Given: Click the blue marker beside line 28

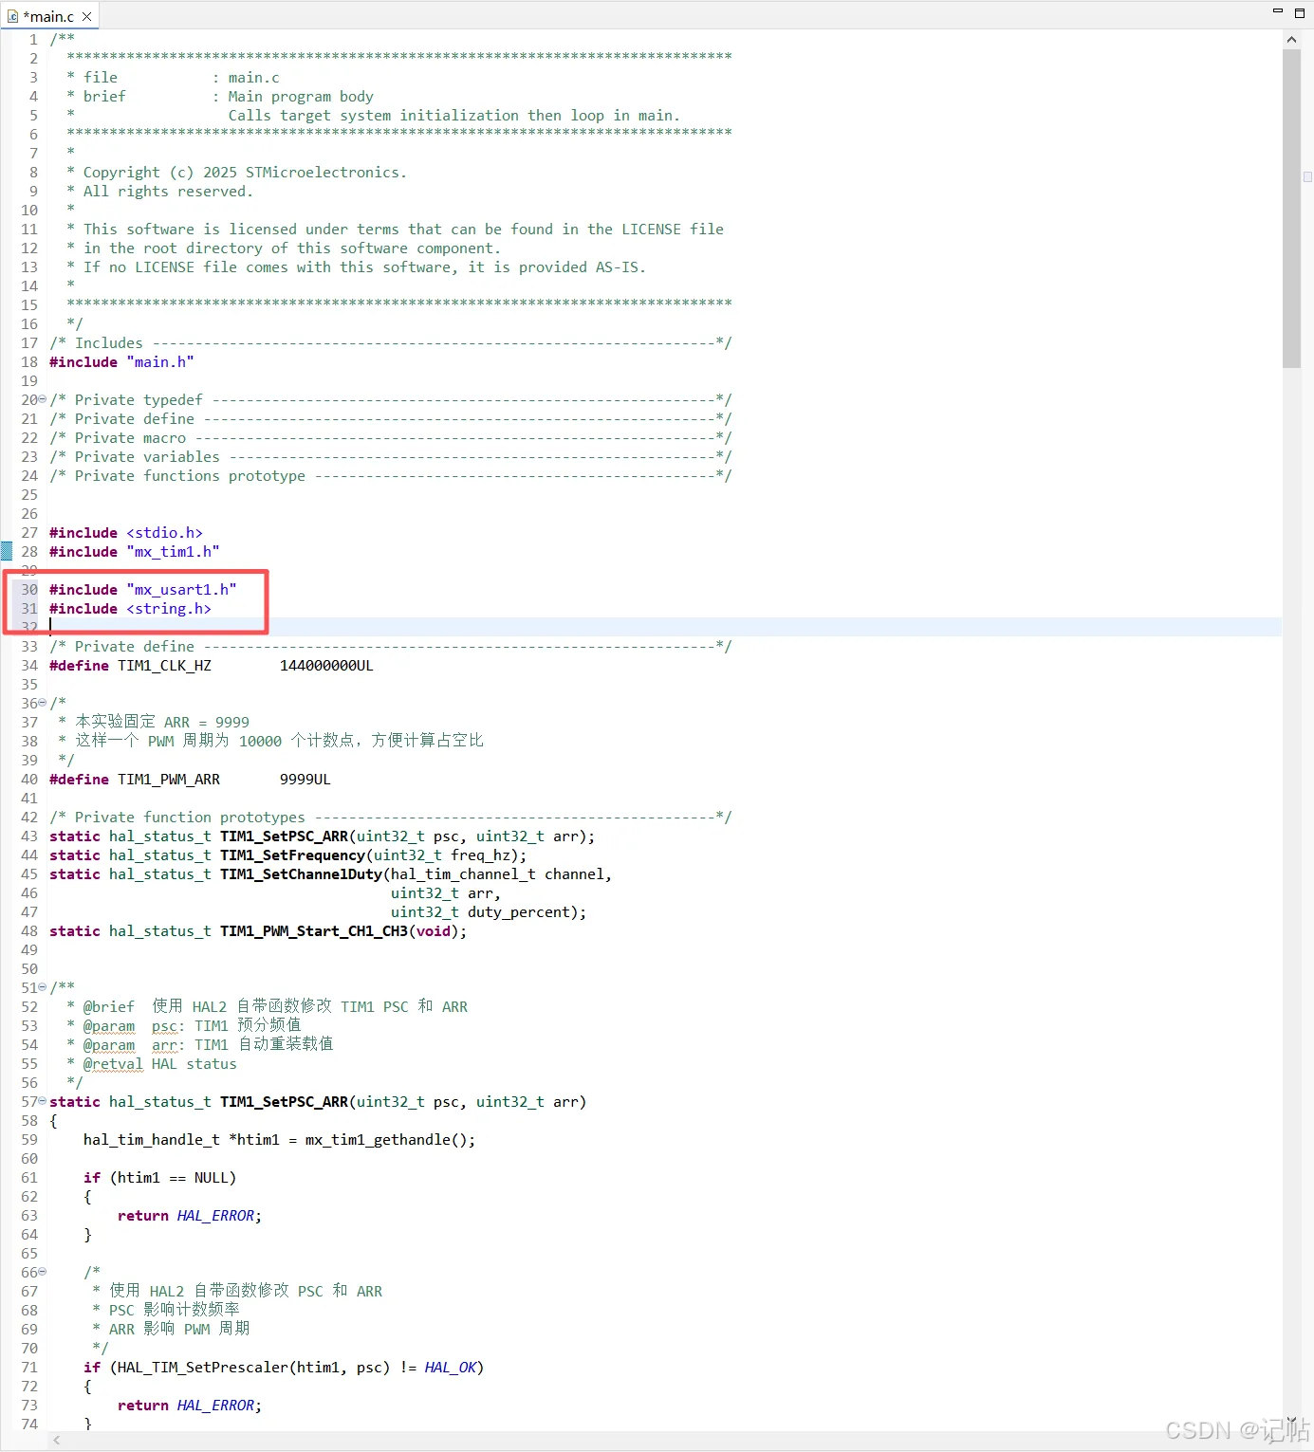Looking at the screenshot, I should (7, 551).
